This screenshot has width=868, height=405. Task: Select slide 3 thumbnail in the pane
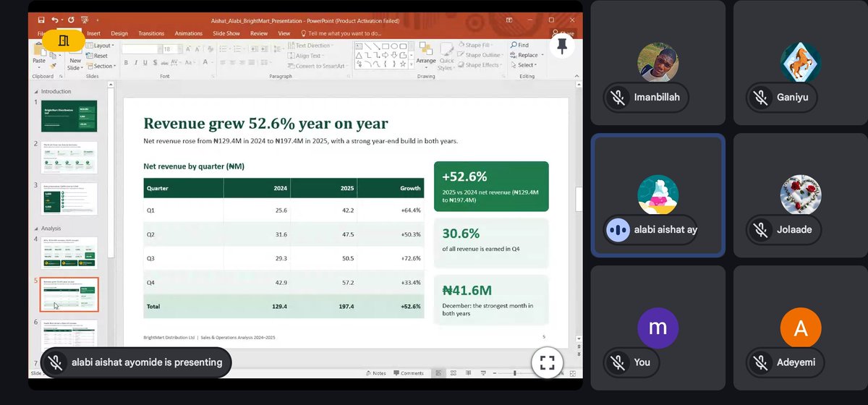[69, 198]
